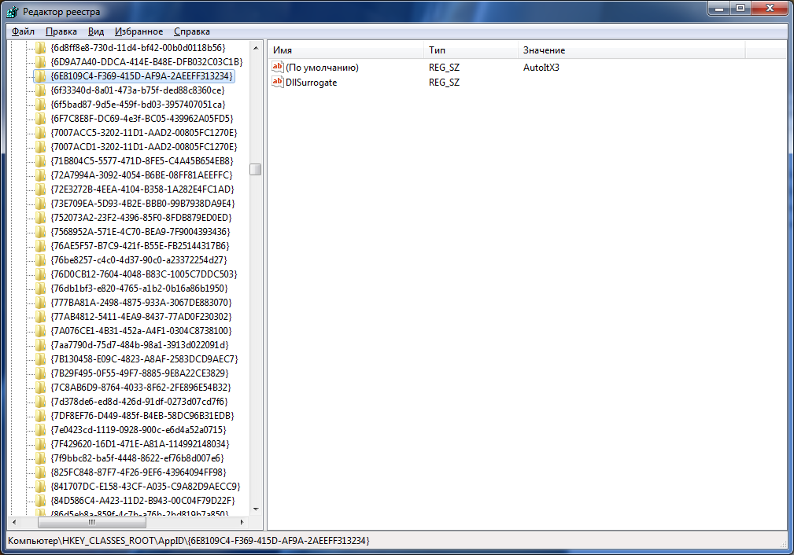Click folder icon of {6F7C8E8F-DC69-4e3f-BC05-439962A05FD5}
Screen dimensions: 794x555
[x=40, y=119]
